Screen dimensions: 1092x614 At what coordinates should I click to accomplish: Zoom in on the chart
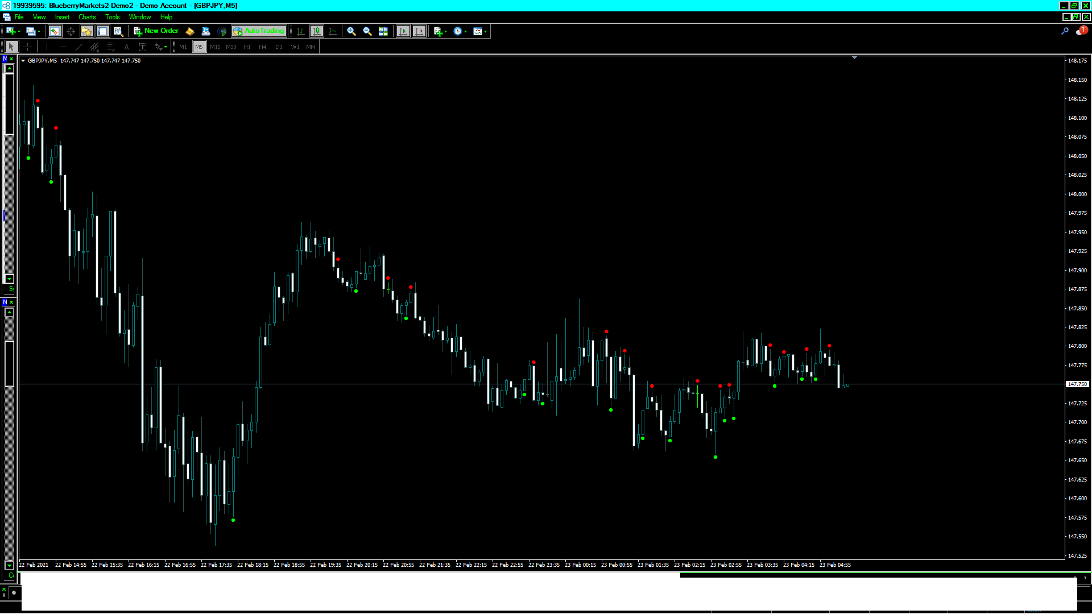[351, 31]
